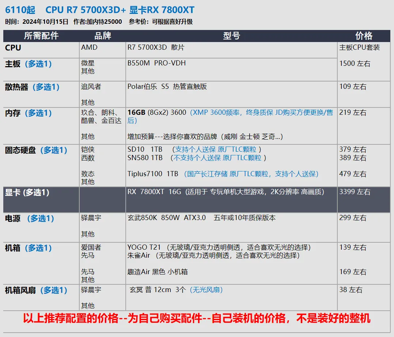The height and width of the screenshot is (337, 394).
Task: Click the '品牌' column header
Action: pyautogui.click(x=102, y=36)
